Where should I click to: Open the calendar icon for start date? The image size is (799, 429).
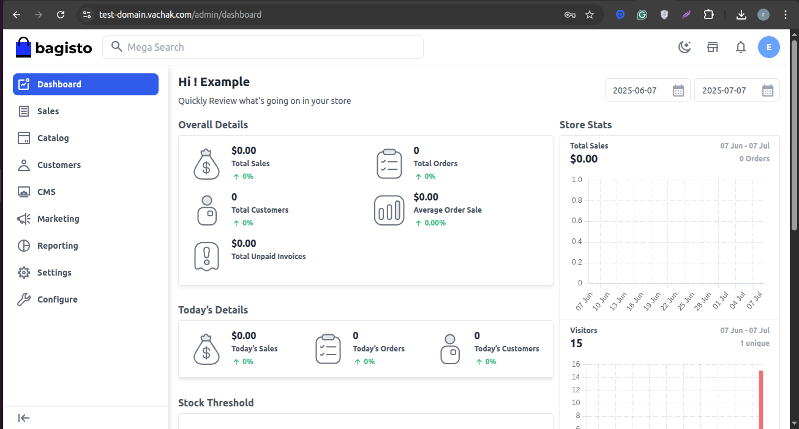(x=678, y=90)
